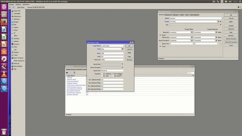Click Torch button in New Simple Queue
This screenshot has width=242, height=136.
pyautogui.click(x=231, y=45)
